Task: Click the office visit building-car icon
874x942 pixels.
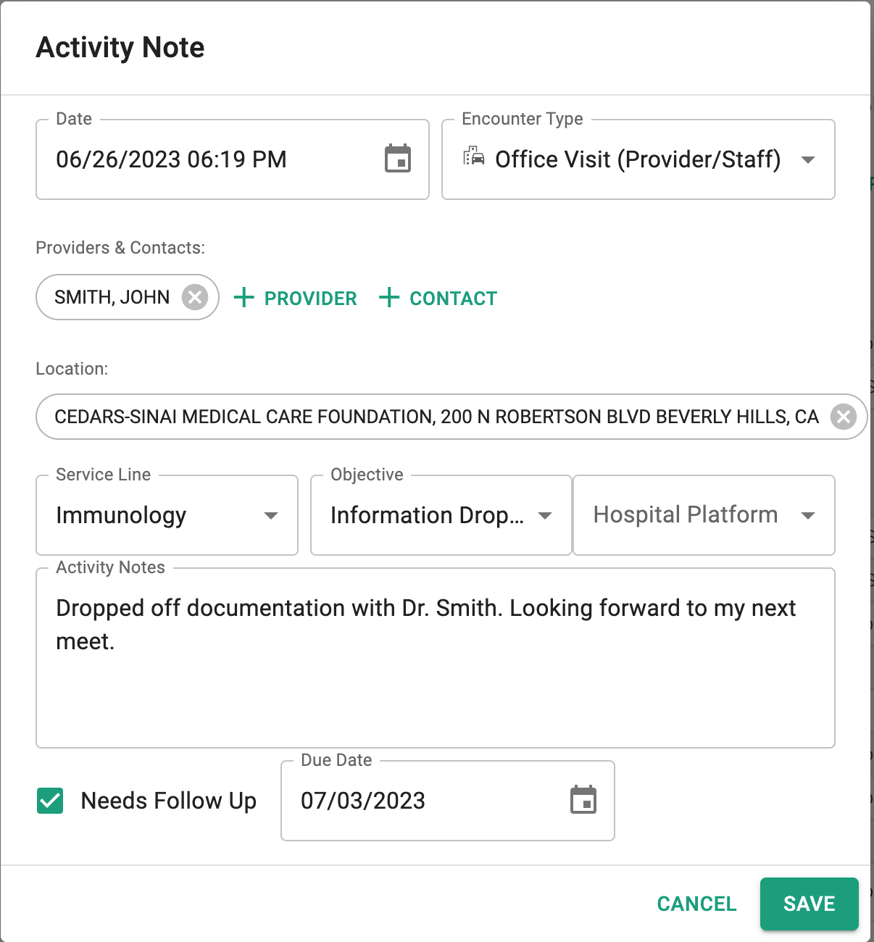Action: [474, 156]
